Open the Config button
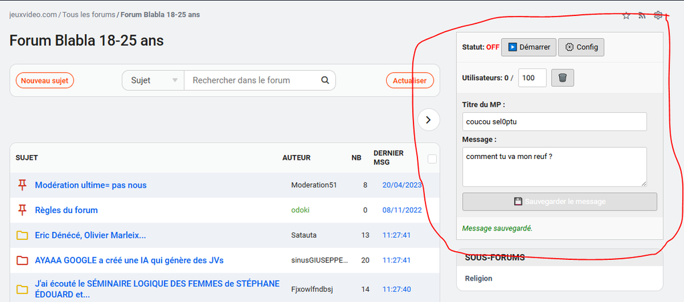This screenshot has width=684, height=302. (x=581, y=47)
